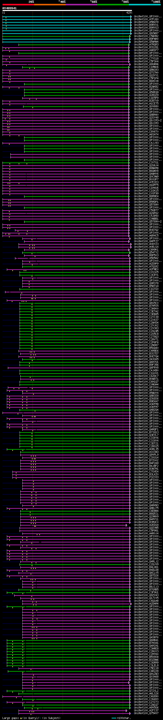Select the UniRef100_C1MN06 label
The width and height of the screenshot is (163, 720).
coord(146,67)
